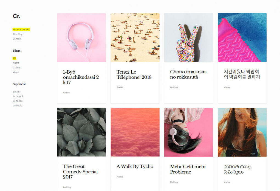Open the pink headphones thumbnail

(81, 37)
